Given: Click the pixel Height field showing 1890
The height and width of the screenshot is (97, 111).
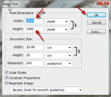Looking at the screenshot, I should tap(34, 29).
